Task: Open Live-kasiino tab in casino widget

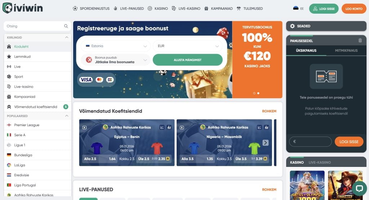Action: (320, 162)
